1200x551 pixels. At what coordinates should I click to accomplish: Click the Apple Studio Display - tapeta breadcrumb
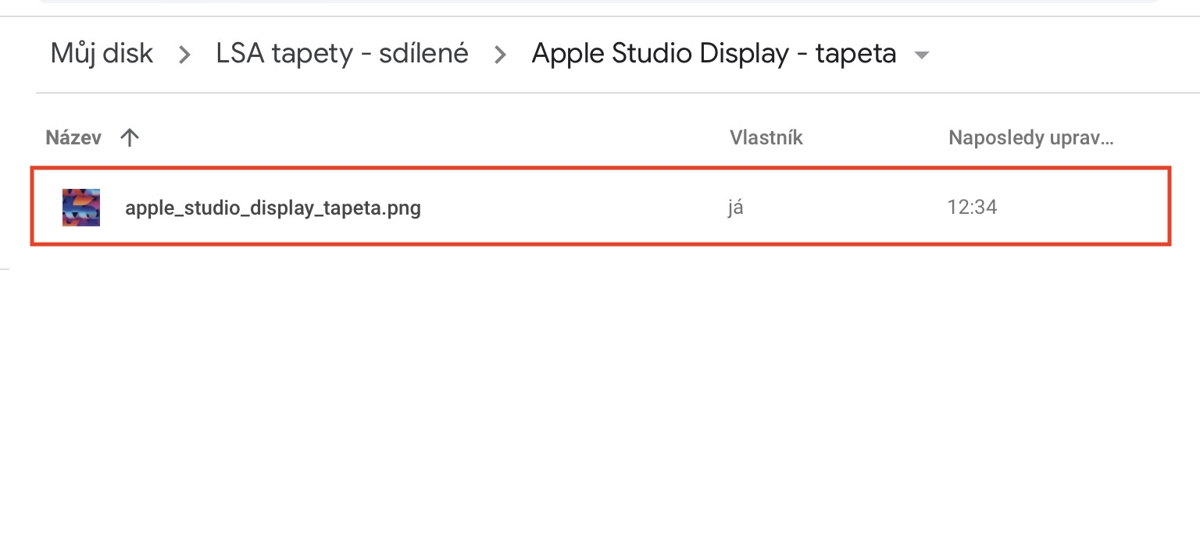point(713,54)
